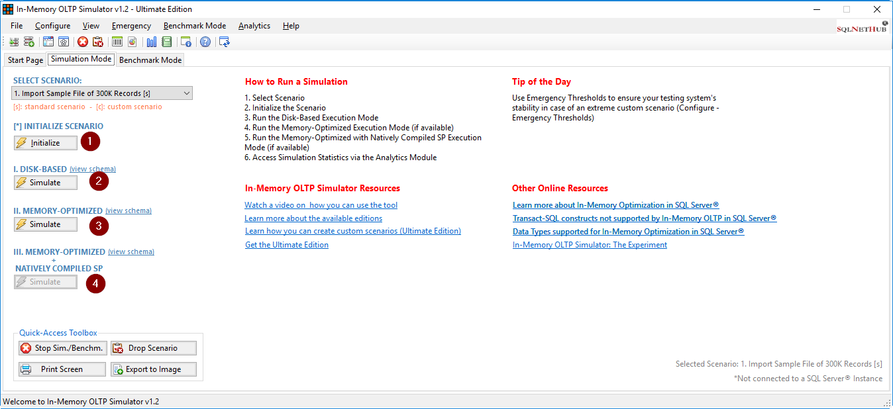Switch to the Start Page tab

tap(25, 60)
